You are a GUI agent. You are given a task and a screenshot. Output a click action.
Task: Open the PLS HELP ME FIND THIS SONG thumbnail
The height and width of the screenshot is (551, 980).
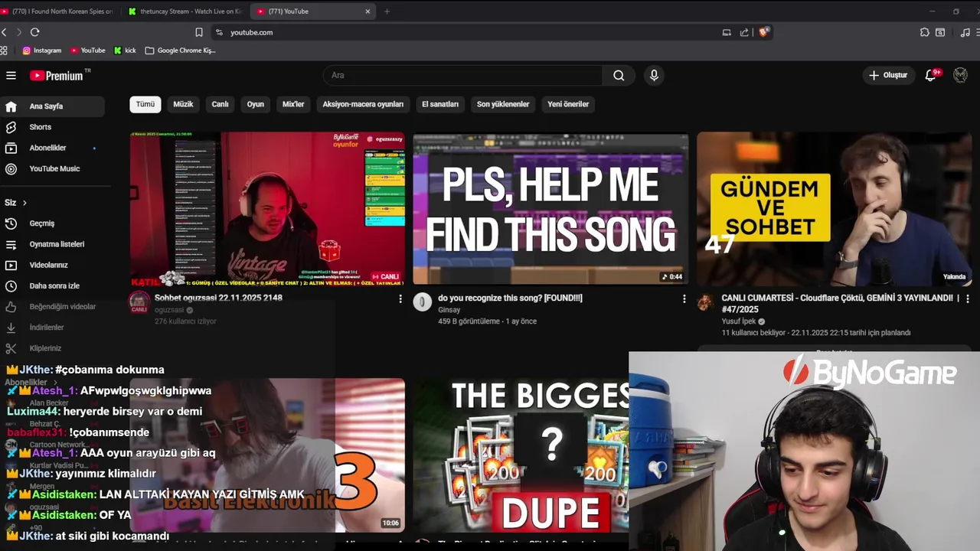point(550,209)
